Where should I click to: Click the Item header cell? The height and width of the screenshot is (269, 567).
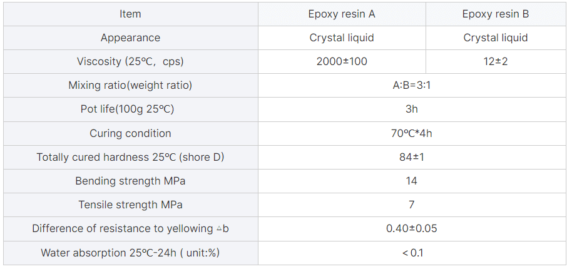(131, 14)
